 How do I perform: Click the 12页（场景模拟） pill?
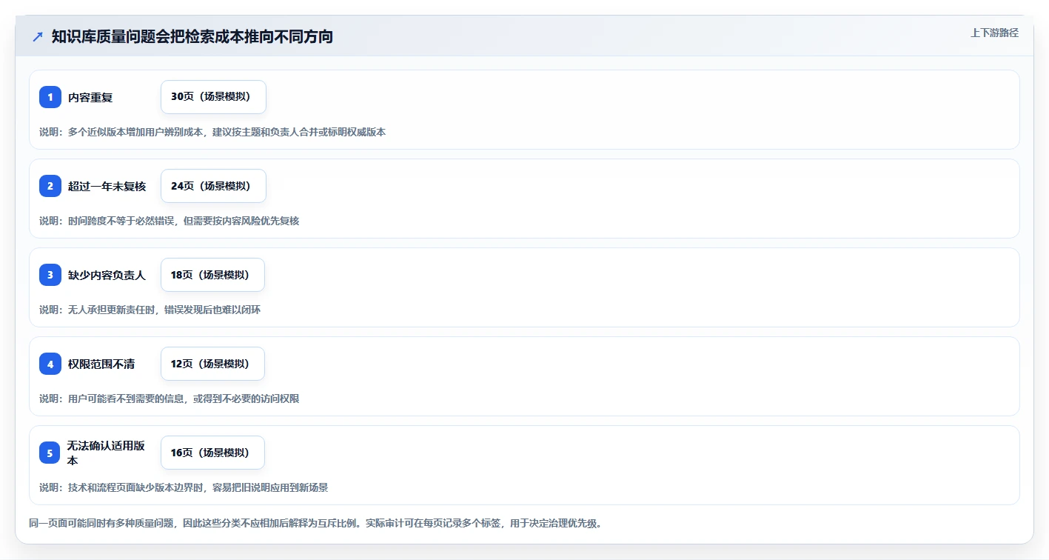(x=212, y=364)
